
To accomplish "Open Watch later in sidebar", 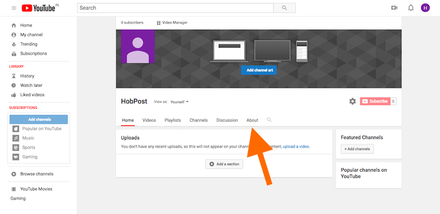I will [31, 85].
